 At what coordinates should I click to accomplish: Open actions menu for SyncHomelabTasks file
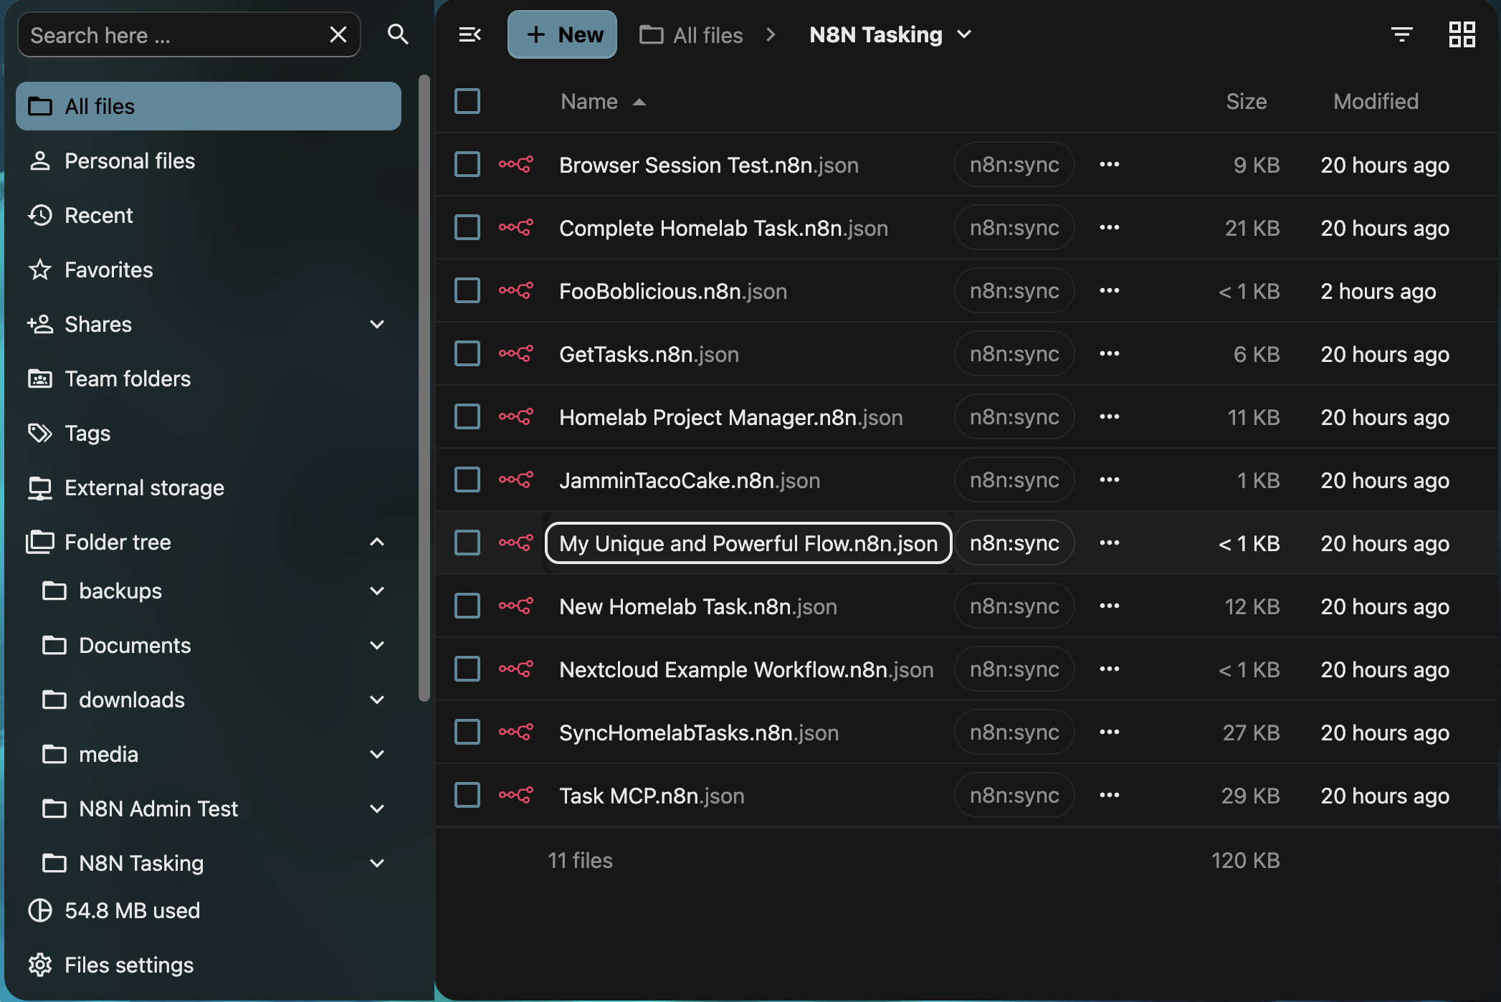click(1110, 733)
